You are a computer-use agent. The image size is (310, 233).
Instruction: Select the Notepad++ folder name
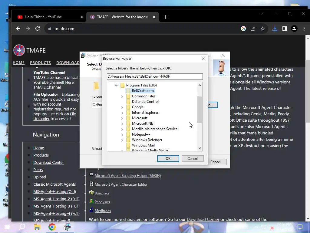point(141,134)
